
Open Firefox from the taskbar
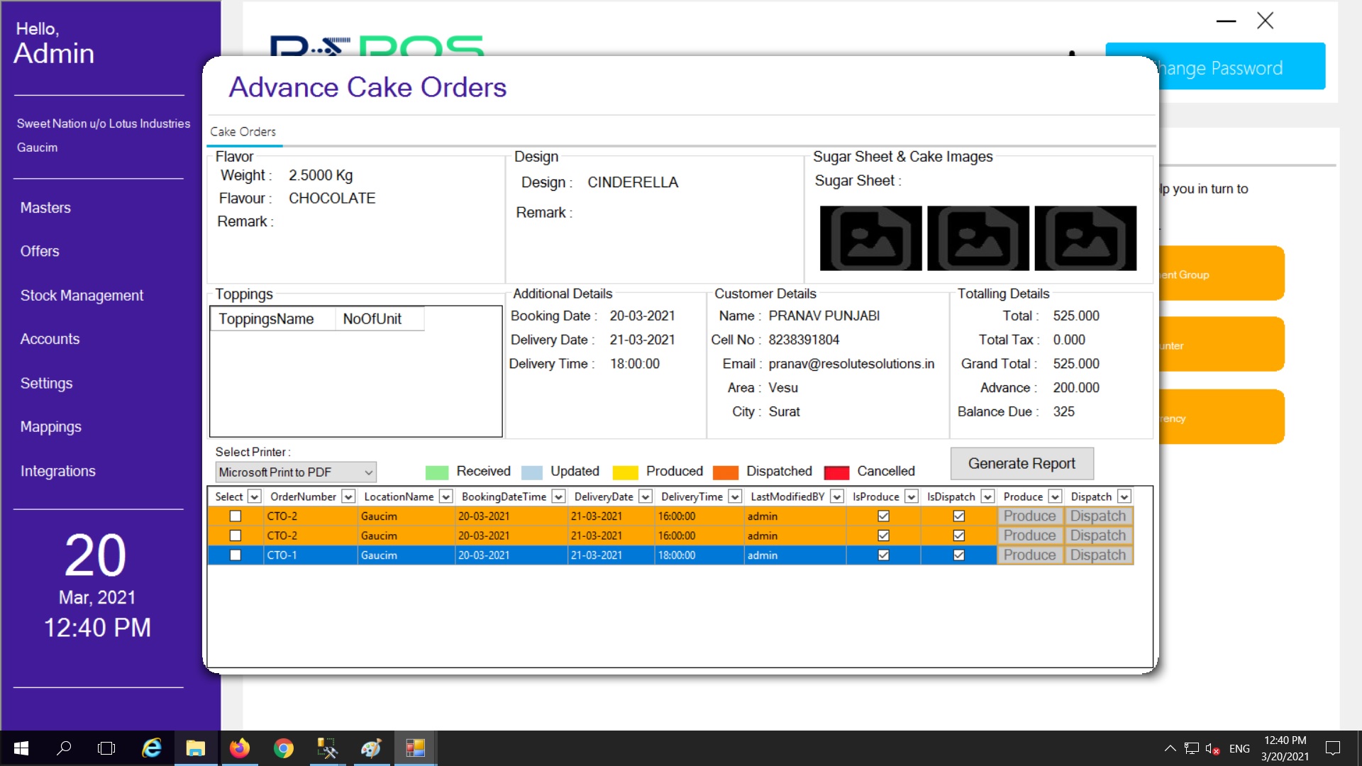(240, 748)
